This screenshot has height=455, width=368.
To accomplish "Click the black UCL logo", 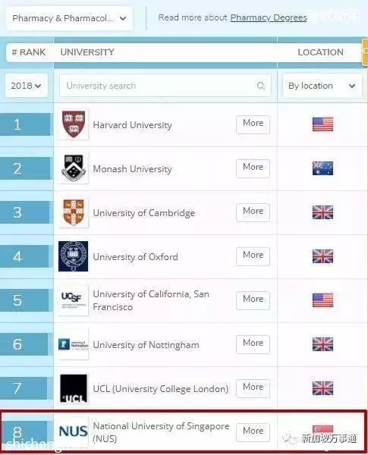I will tap(74, 388).
